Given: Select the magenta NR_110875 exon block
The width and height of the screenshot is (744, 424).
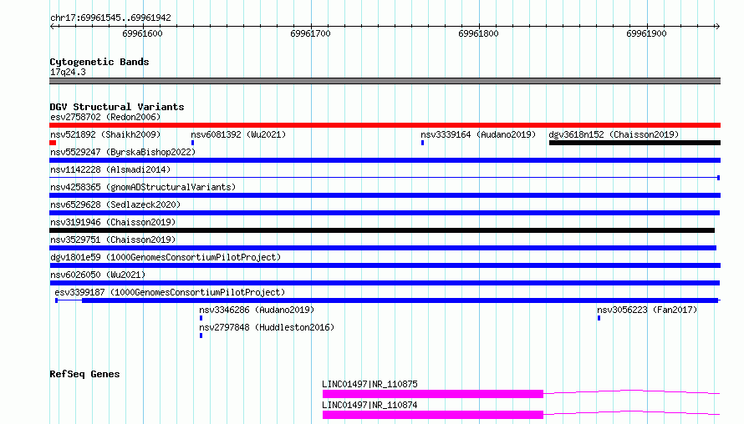Looking at the screenshot, I should pos(433,394).
